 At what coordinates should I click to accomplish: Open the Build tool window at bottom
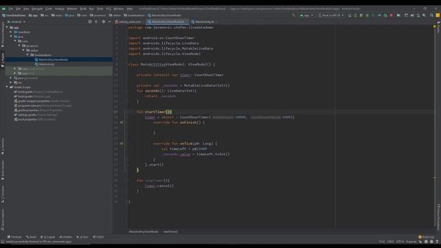[31, 237]
